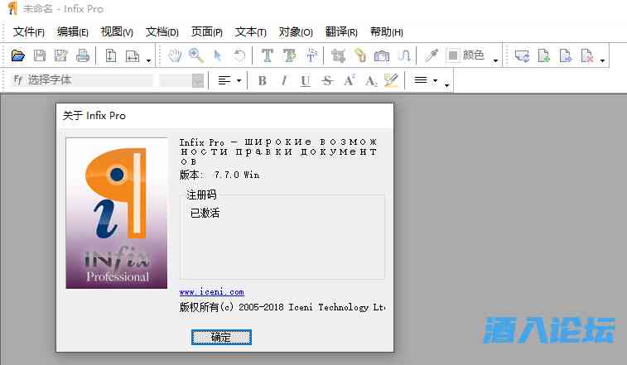Click the link chain tool icon

(x=359, y=55)
